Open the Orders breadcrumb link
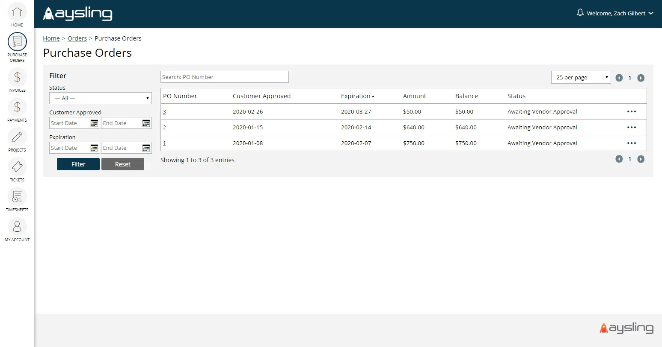662x347 pixels. point(77,38)
